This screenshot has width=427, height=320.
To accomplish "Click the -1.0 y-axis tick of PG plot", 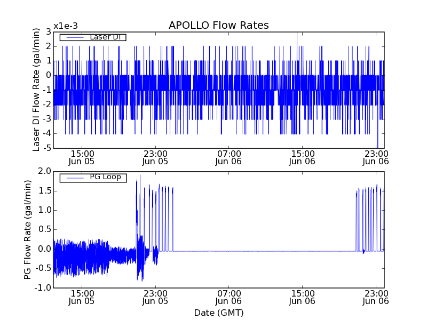I will pyautogui.click(x=43, y=287).
